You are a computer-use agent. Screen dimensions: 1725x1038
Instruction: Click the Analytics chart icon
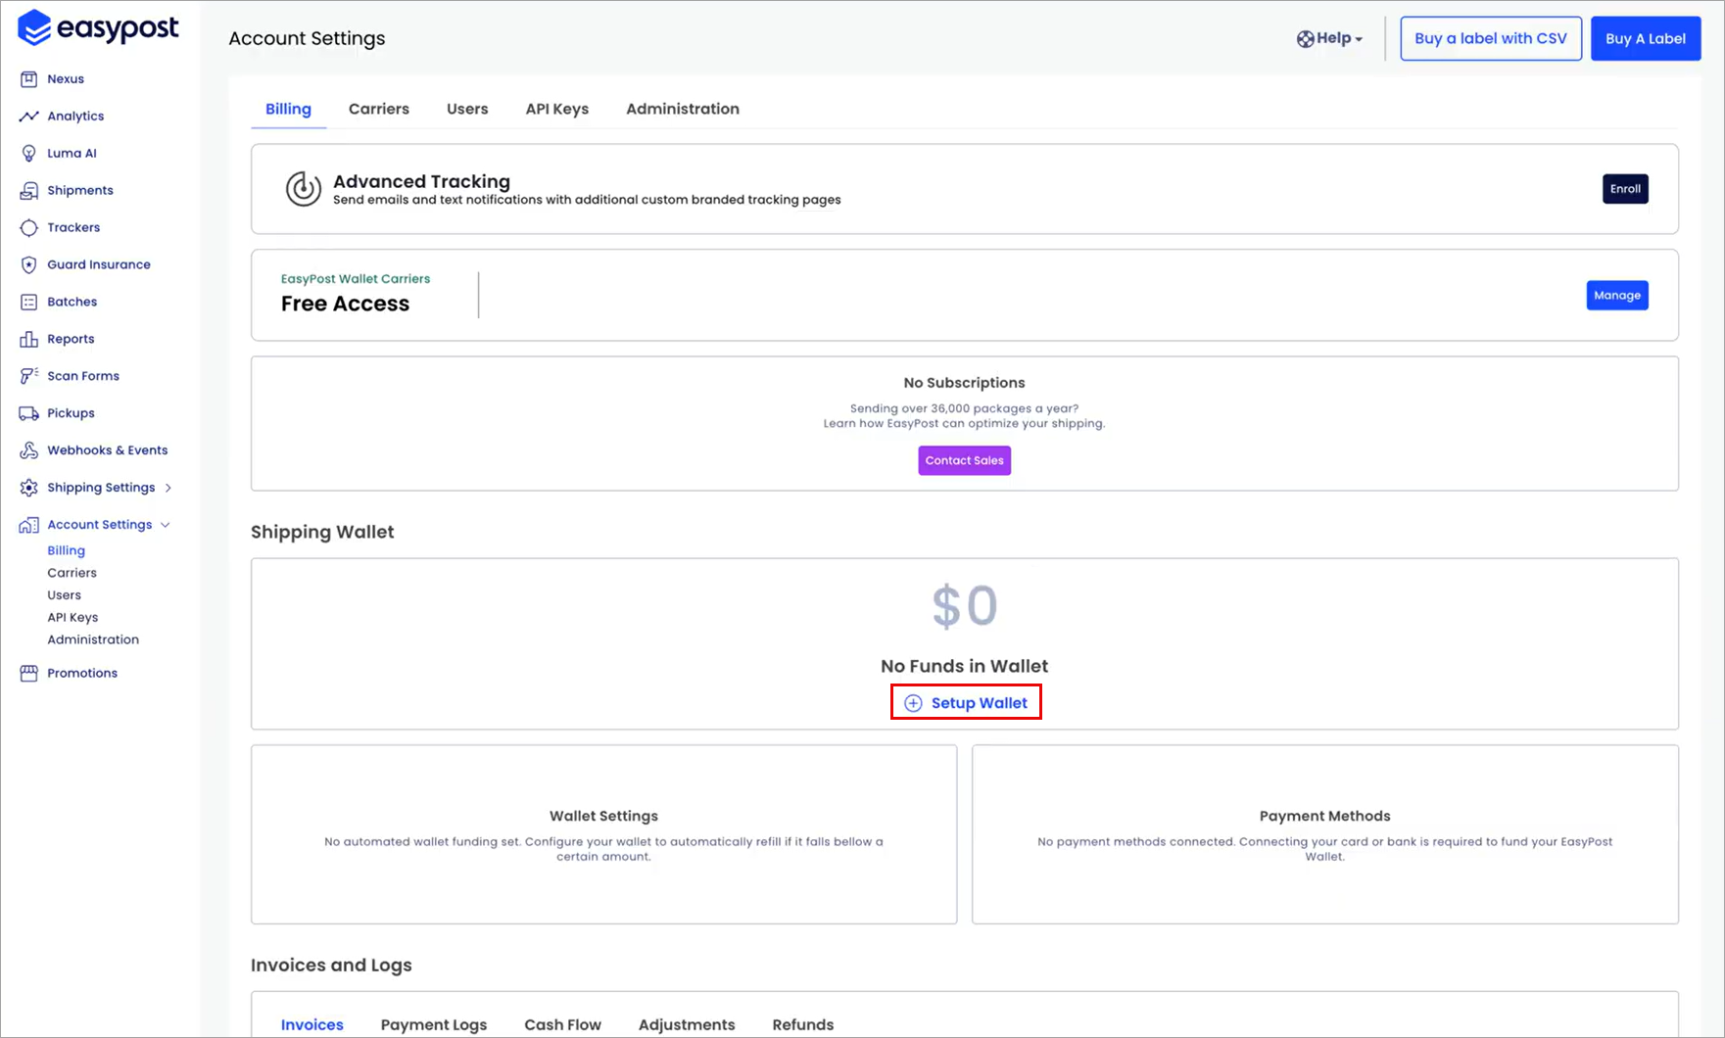[29, 117]
